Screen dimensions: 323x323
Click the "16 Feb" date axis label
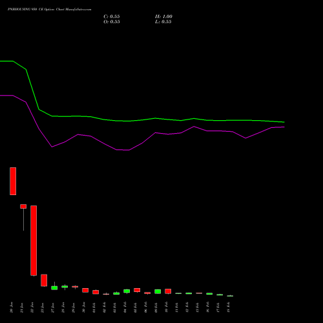point(208,307)
